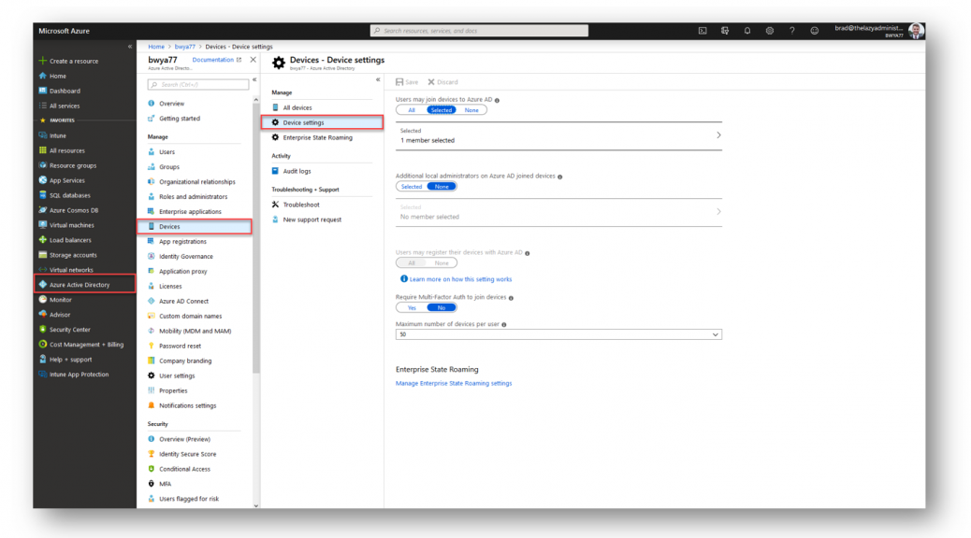Viewport: 971px width, 538px height.
Task: Click Manage Enterprise State Roaming settings link
Action: (x=454, y=383)
